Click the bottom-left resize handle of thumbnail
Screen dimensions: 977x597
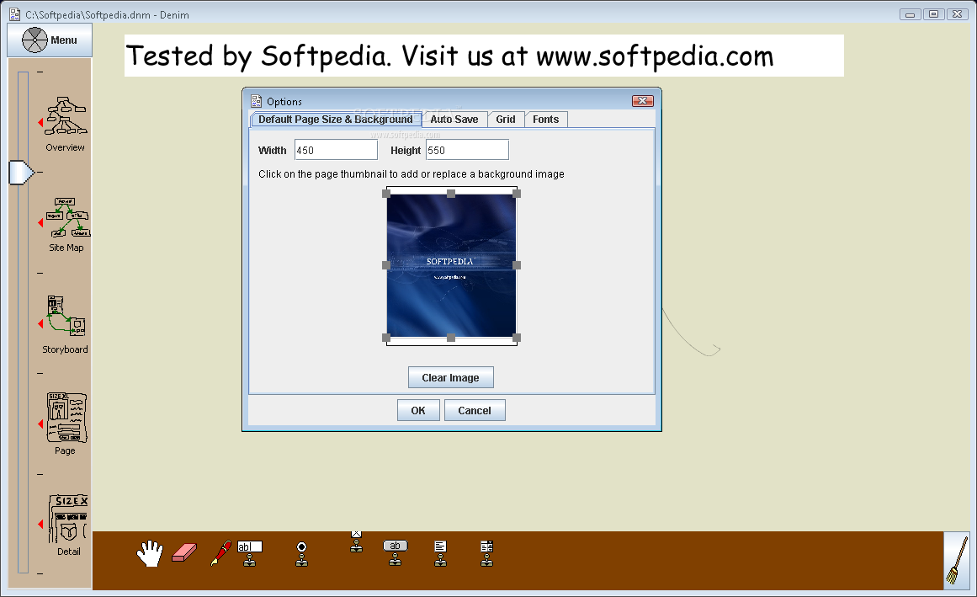[x=386, y=338]
